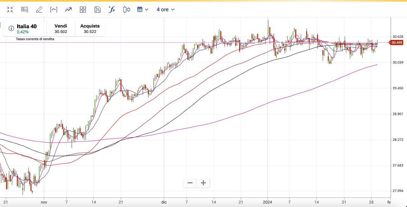Zoom in the chart with the plus button
The height and width of the screenshot is (207, 407).
coord(203,183)
